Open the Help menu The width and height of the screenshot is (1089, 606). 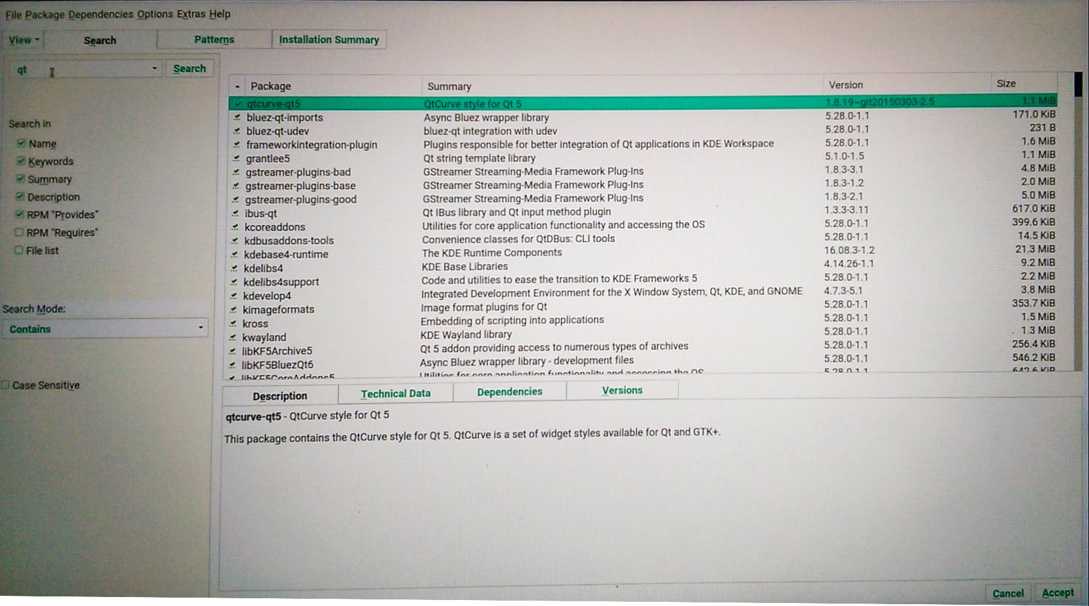pyautogui.click(x=220, y=13)
